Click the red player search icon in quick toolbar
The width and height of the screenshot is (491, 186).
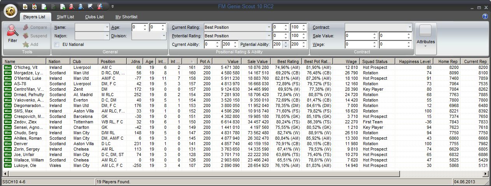[71, 6]
